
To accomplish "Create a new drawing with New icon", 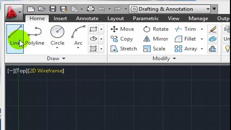I will click(31, 9).
